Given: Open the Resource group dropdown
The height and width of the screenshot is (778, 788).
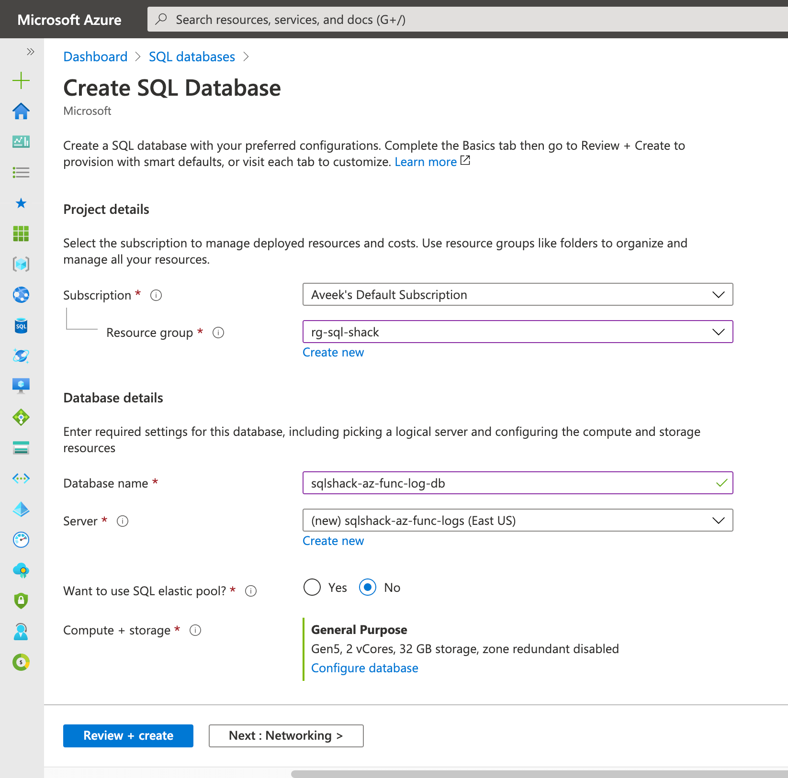Looking at the screenshot, I should click(517, 332).
